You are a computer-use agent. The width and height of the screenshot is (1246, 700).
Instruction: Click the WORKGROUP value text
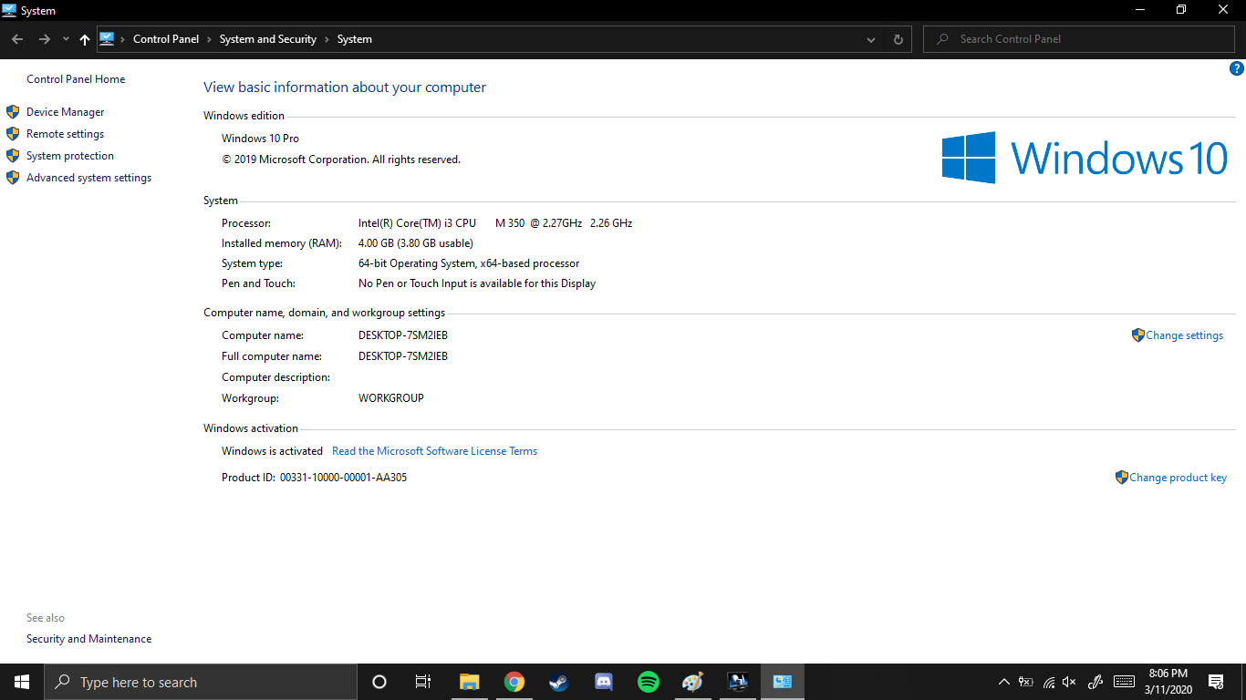391,398
